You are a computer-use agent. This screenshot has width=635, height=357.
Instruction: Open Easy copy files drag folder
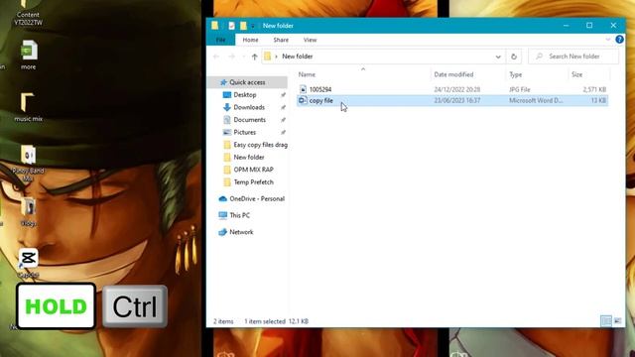click(x=260, y=145)
